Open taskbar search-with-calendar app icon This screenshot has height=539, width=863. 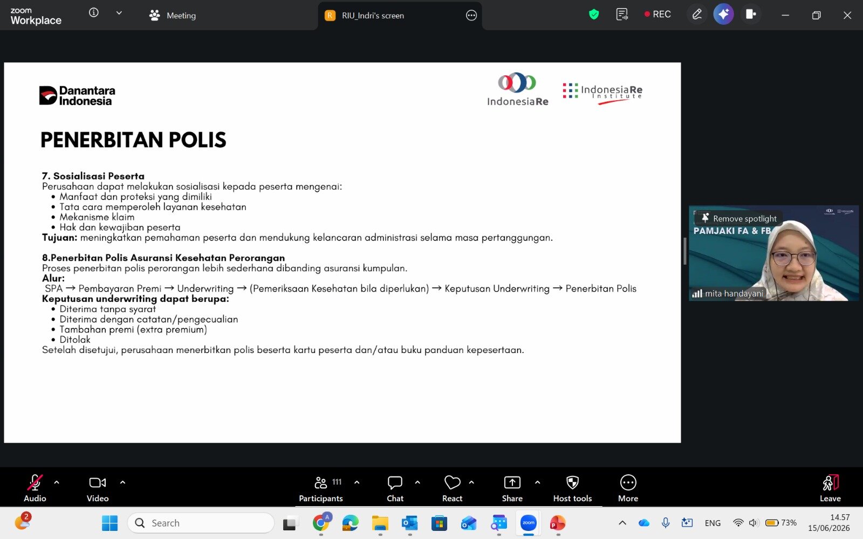499,523
